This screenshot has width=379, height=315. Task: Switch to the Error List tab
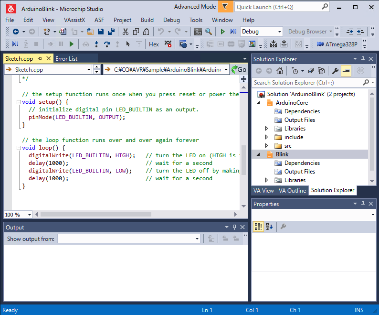click(66, 58)
